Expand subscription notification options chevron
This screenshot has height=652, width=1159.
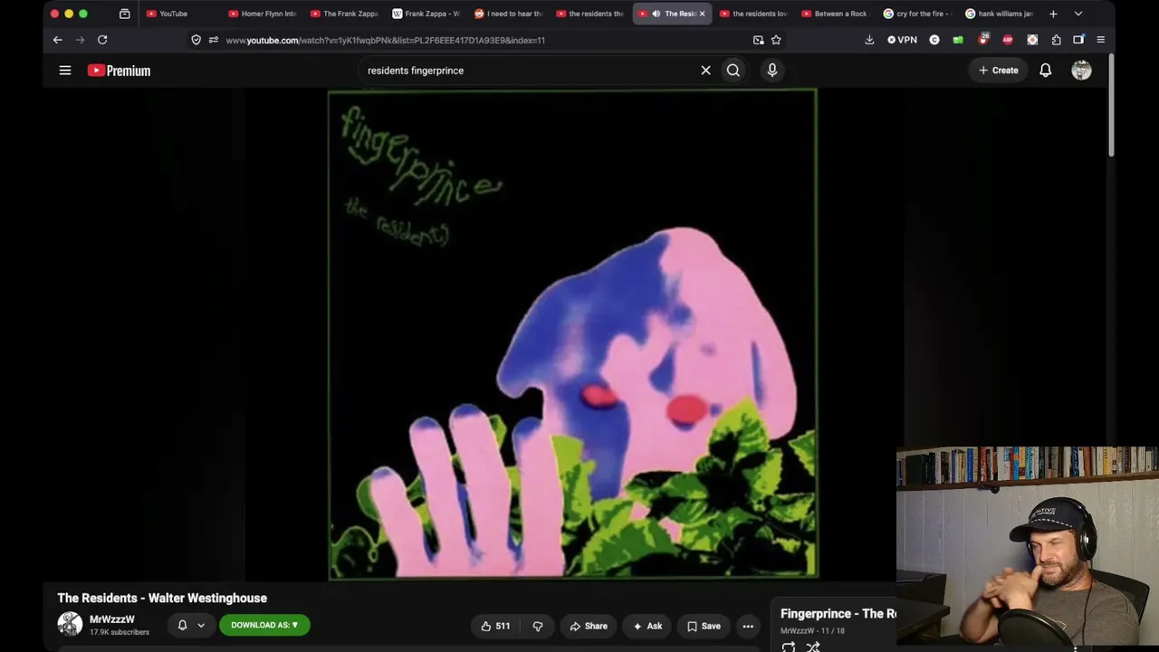[x=201, y=625]
